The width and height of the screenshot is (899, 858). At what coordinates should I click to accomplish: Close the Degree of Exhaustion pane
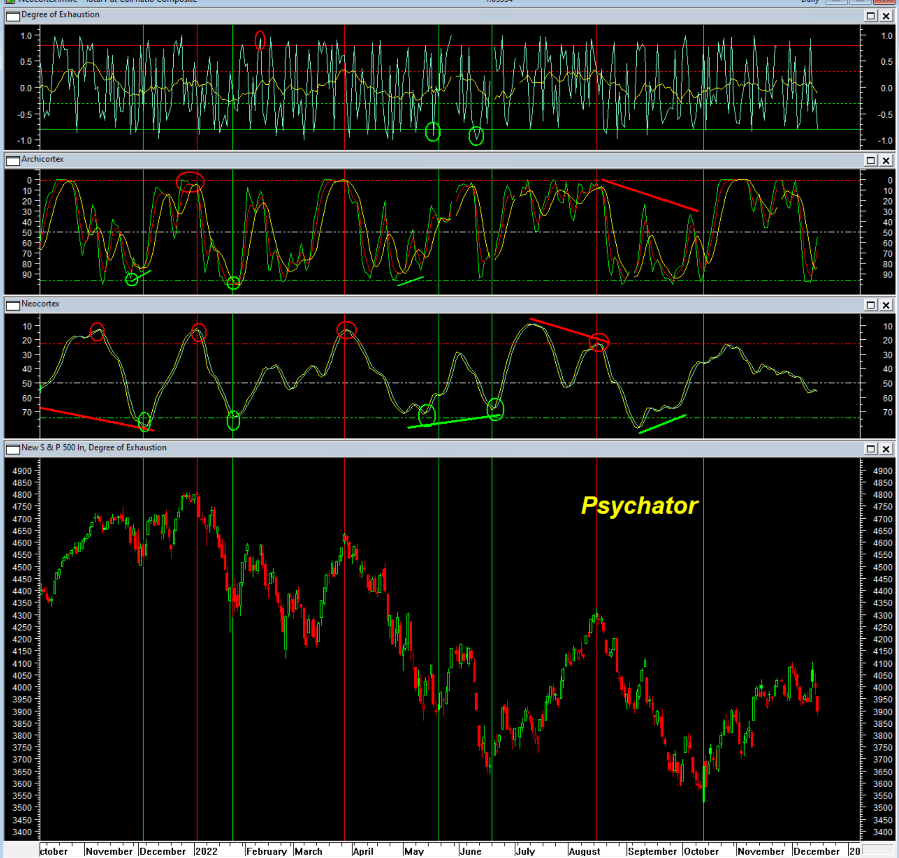pyautogui.click(x=886, y=16)
